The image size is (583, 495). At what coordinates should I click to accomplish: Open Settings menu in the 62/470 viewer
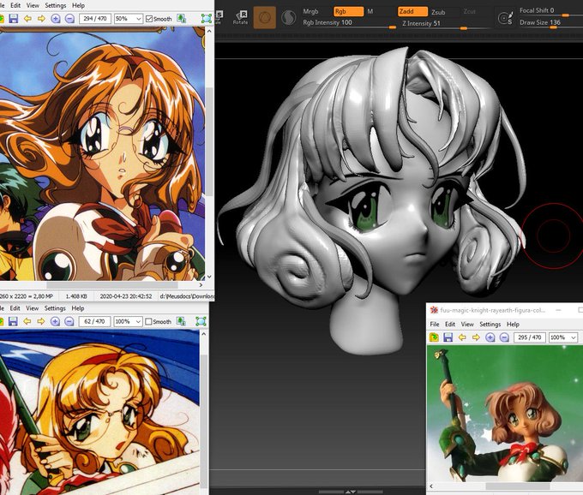[55, 307]
